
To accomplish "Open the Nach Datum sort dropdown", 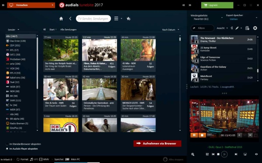I will pos(171,30).
